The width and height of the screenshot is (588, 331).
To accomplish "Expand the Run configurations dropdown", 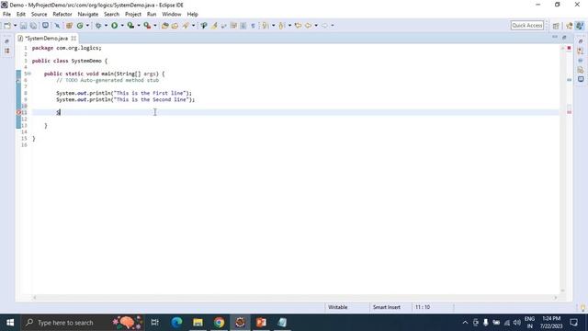I will pos(122,26).
